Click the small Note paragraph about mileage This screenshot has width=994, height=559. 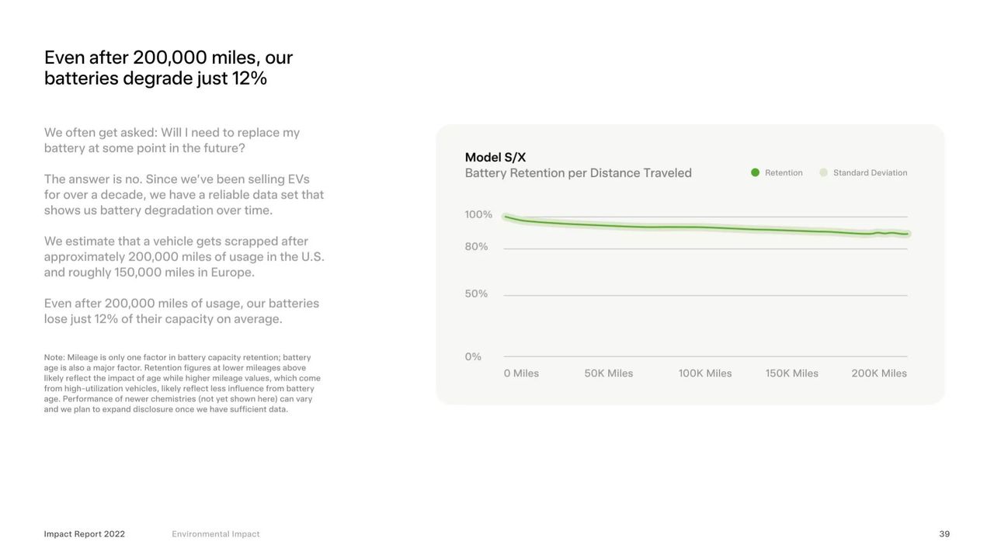[x=182, y=384]
